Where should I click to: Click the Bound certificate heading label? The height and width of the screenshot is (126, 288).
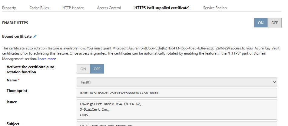click(17, 36)
